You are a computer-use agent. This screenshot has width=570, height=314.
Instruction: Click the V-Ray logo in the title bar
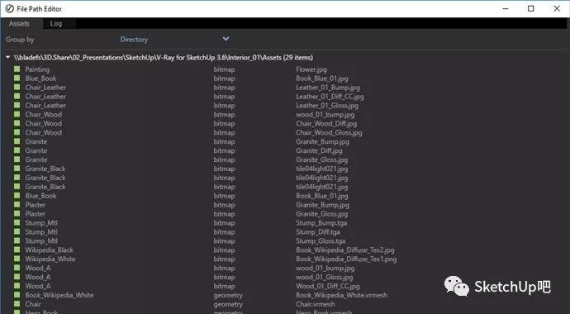pos(9,9)
